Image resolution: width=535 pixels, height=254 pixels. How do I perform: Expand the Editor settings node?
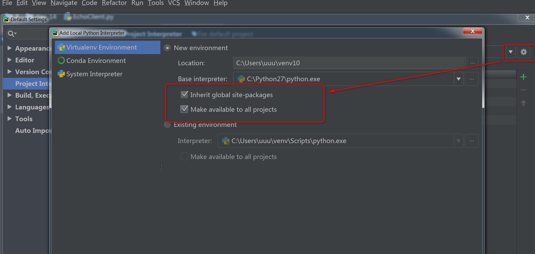(9, 60)
